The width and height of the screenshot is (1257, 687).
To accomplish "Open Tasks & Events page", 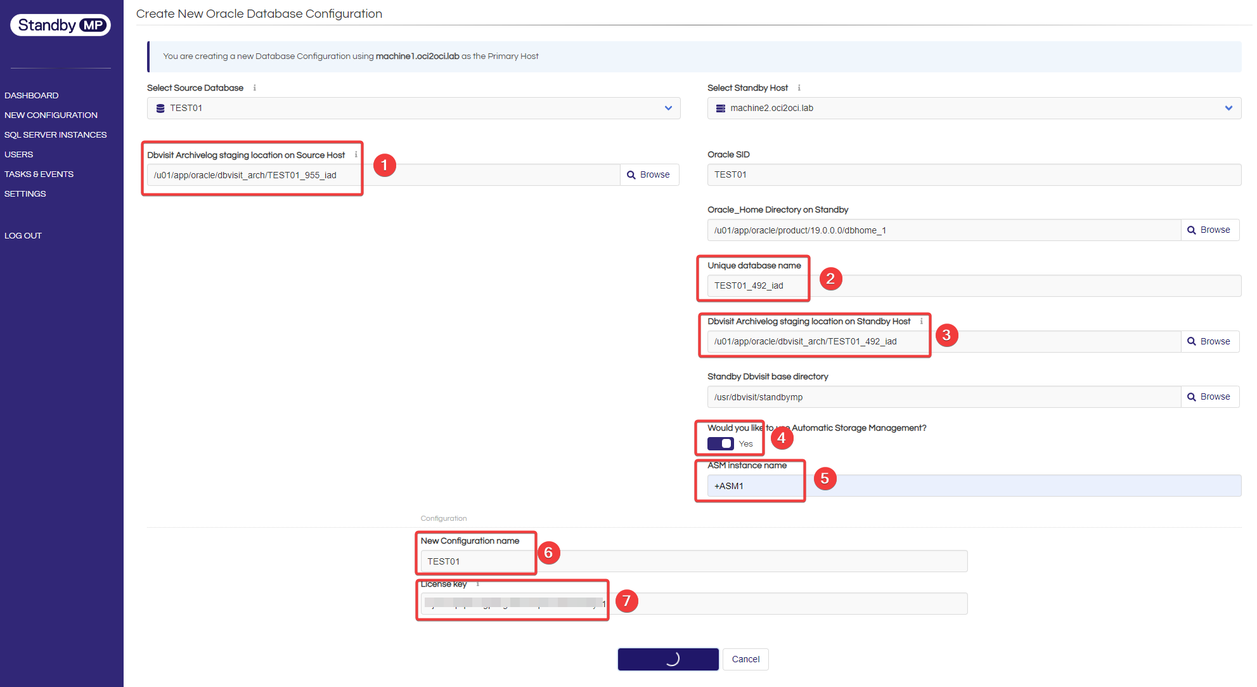I will (39, 174).
